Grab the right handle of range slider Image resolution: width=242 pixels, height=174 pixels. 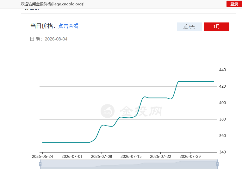(217, 164)
